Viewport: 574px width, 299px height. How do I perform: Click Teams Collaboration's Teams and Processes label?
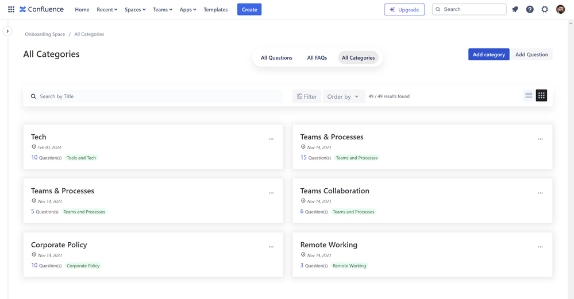click(353, 212)
